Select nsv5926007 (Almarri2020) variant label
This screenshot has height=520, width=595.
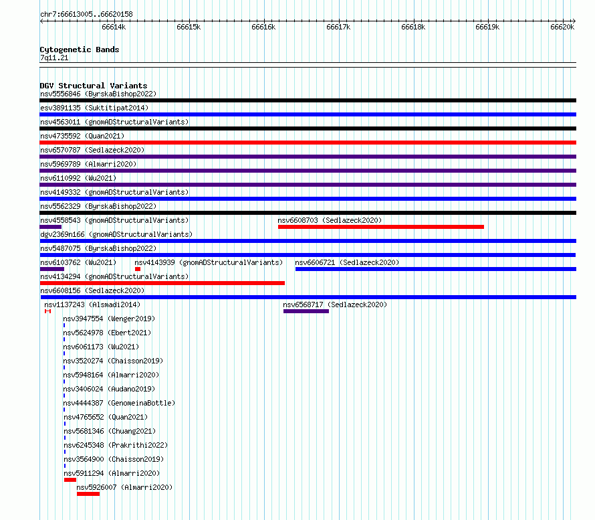124,487
